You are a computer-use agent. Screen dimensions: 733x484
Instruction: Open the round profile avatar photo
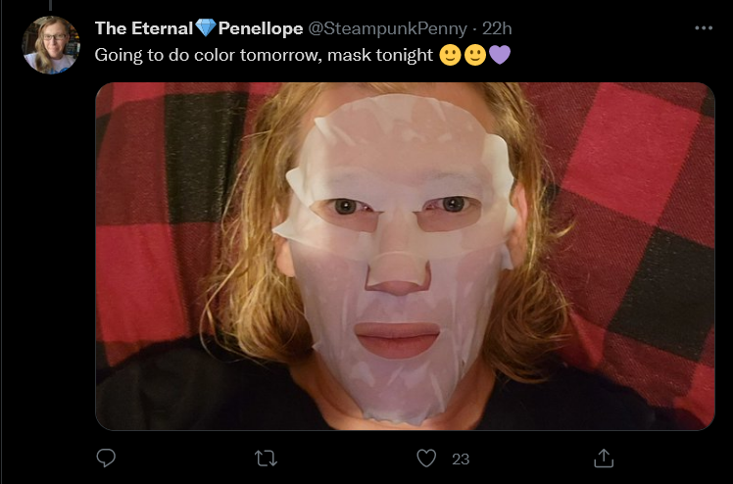[51, 45]
